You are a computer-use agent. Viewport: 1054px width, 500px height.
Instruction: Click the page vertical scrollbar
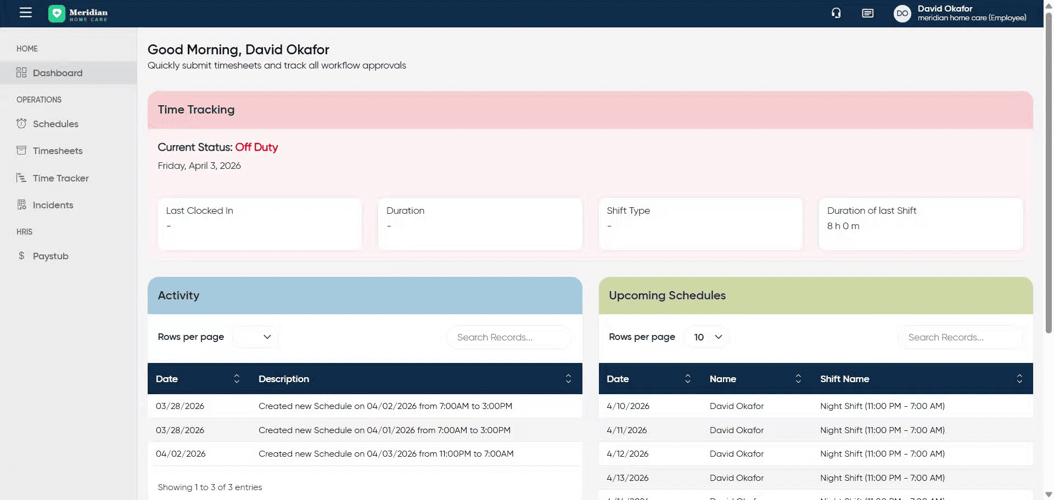click(1049, 164)
